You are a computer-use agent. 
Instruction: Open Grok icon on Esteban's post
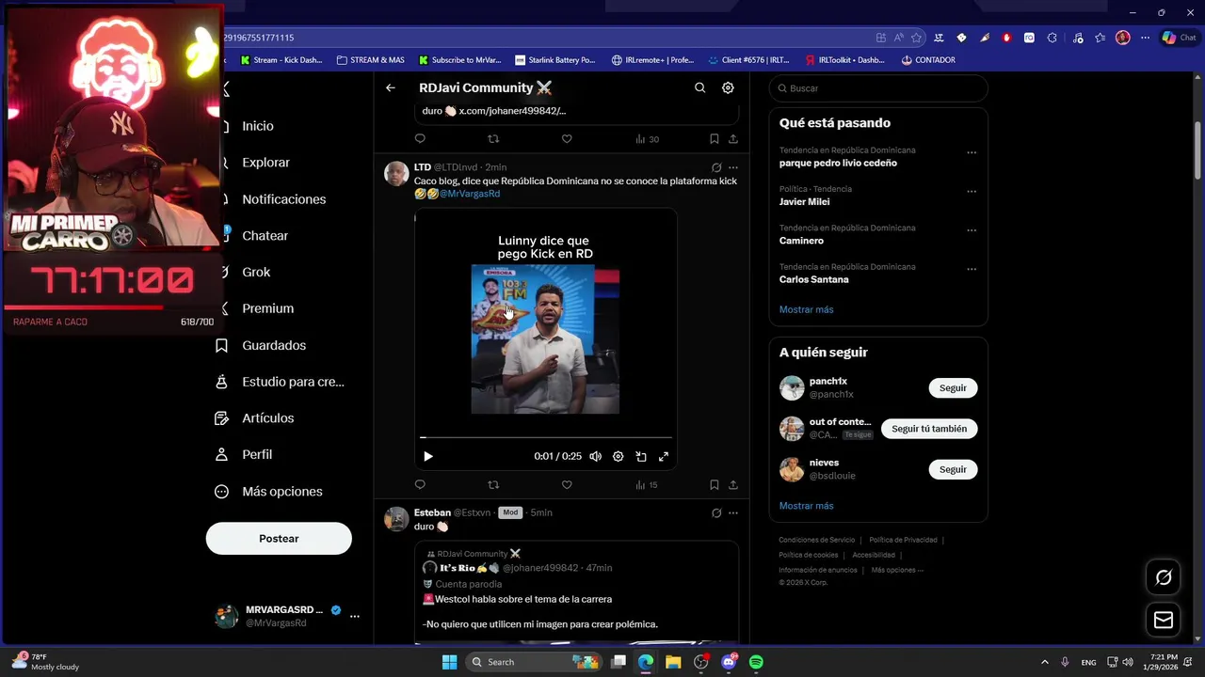716,512
